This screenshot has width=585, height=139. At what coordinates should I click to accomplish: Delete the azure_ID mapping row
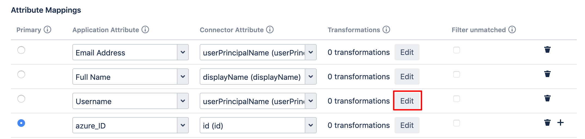pos(547,123)
